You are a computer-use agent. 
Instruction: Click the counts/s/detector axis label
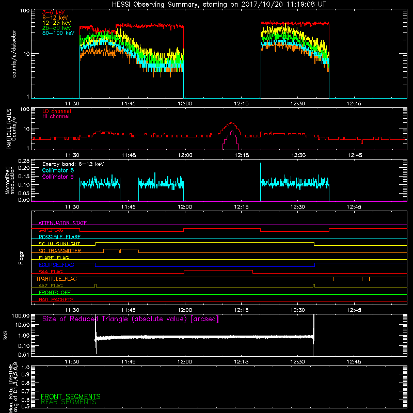pyautogui.click(x=14, y=54)
